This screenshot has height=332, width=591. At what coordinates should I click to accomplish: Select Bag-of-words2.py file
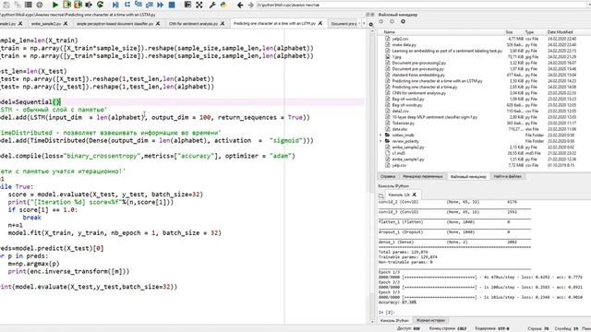[x=408, y=99]
